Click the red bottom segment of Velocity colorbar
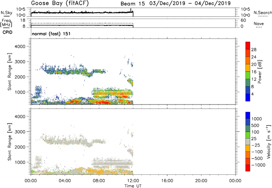 click(248, 168)
